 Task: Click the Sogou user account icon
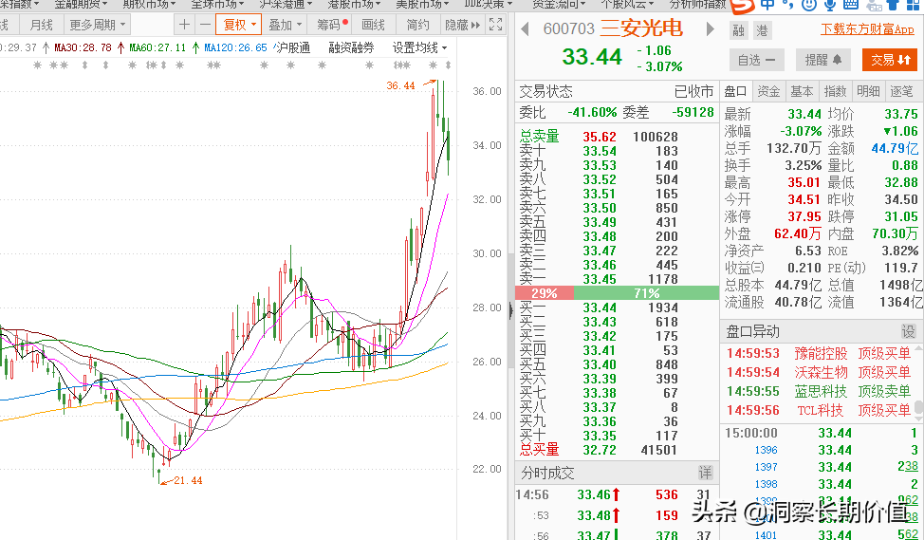point(874,5)
